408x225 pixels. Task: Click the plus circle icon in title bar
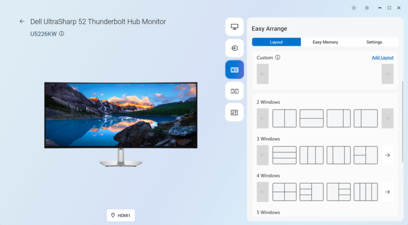point(354,8)
